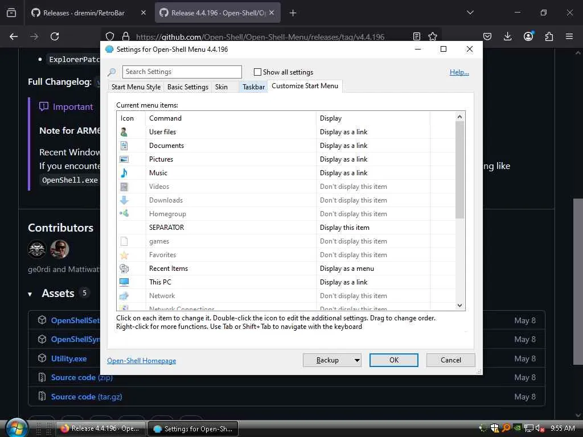Open the list all tabs chevron
The width and height of the screenshot is (583, 437).
470,13
